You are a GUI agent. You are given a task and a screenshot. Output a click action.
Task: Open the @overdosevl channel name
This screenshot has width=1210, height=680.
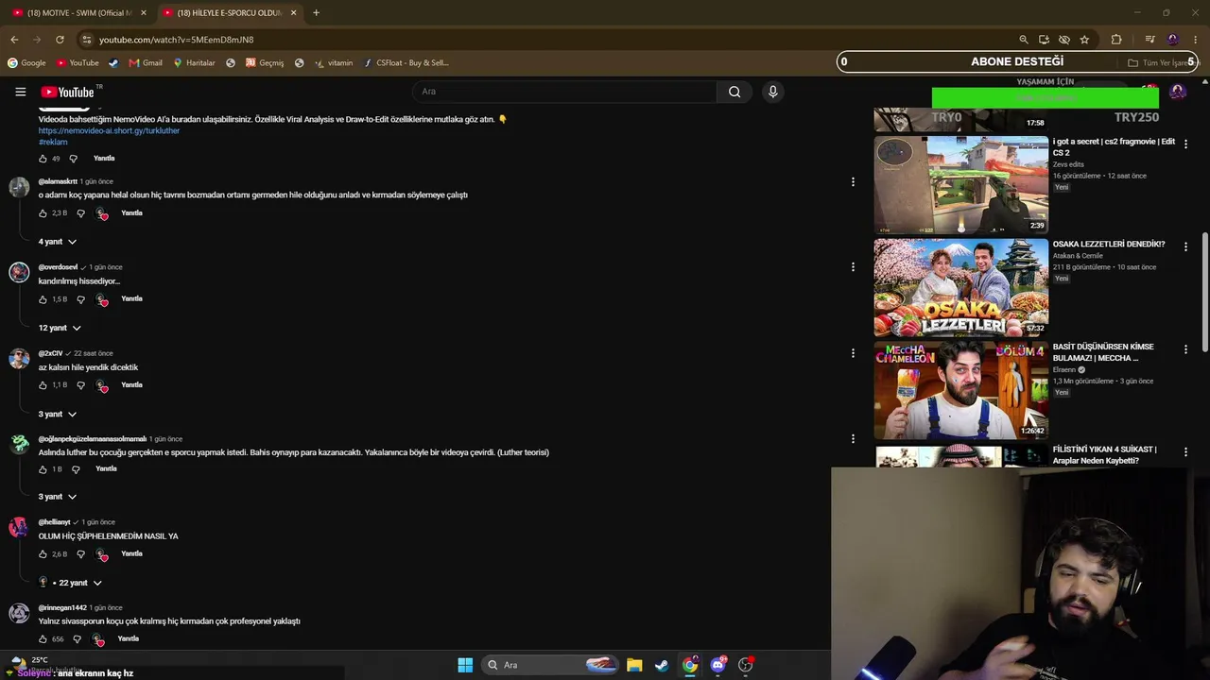(58, 267)
